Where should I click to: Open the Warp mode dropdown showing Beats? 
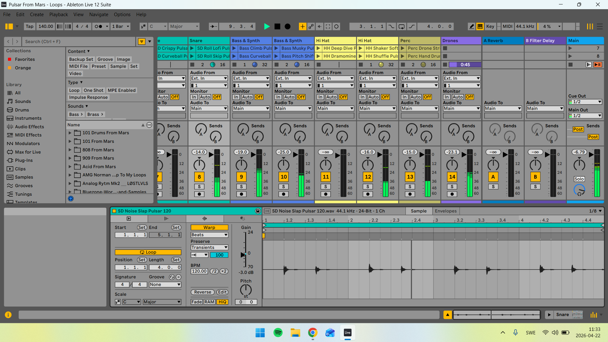(x=209, y=235)
